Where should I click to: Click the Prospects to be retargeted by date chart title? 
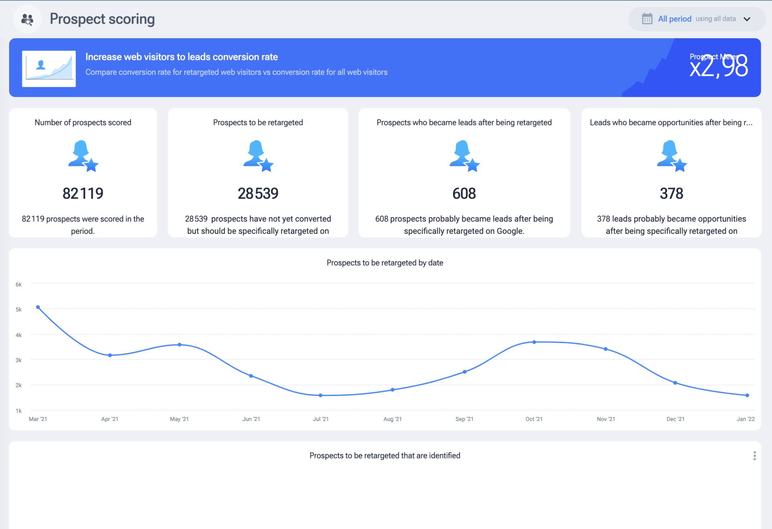click(x=385, y=263)
